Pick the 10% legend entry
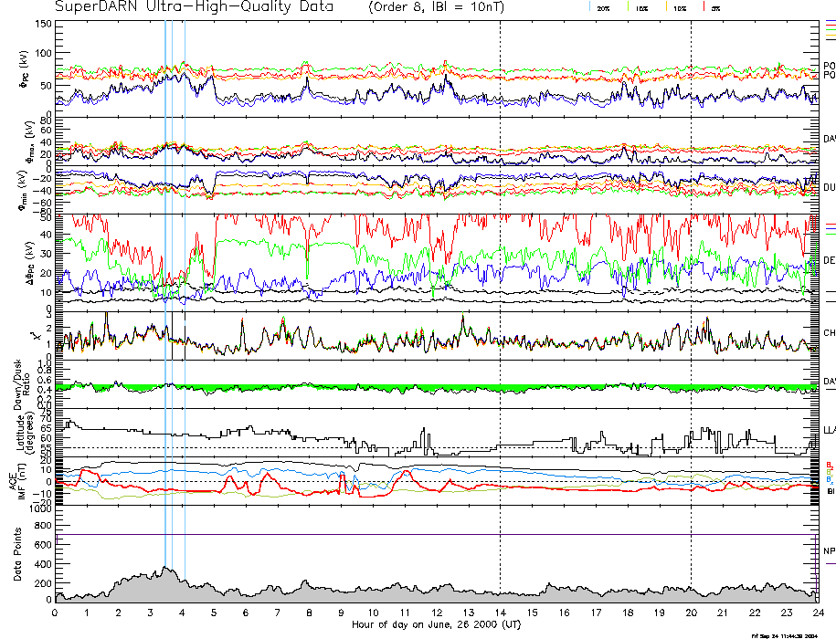 point(679,7)
